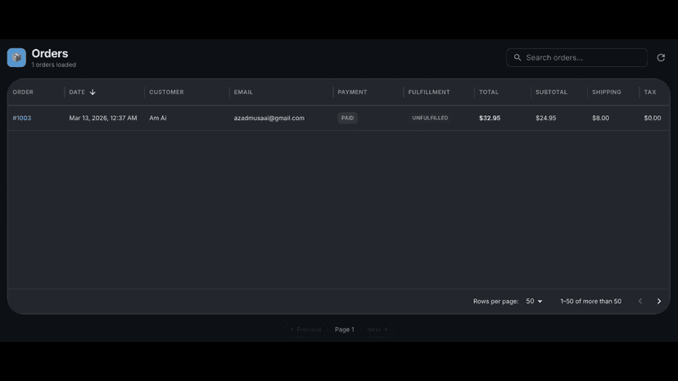Sort by the Customer column header
The width and height of the screenshot is (678, 381).
click(x=166, y=92)
